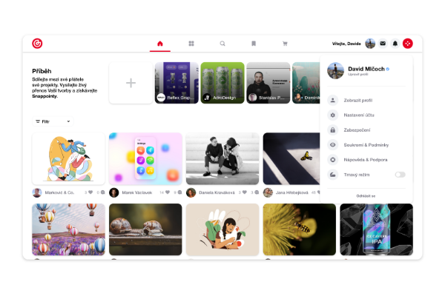The width and height of the screenshot is (445, 296).
Task: Go to the Home tab
Action: [x=159, y=44]
